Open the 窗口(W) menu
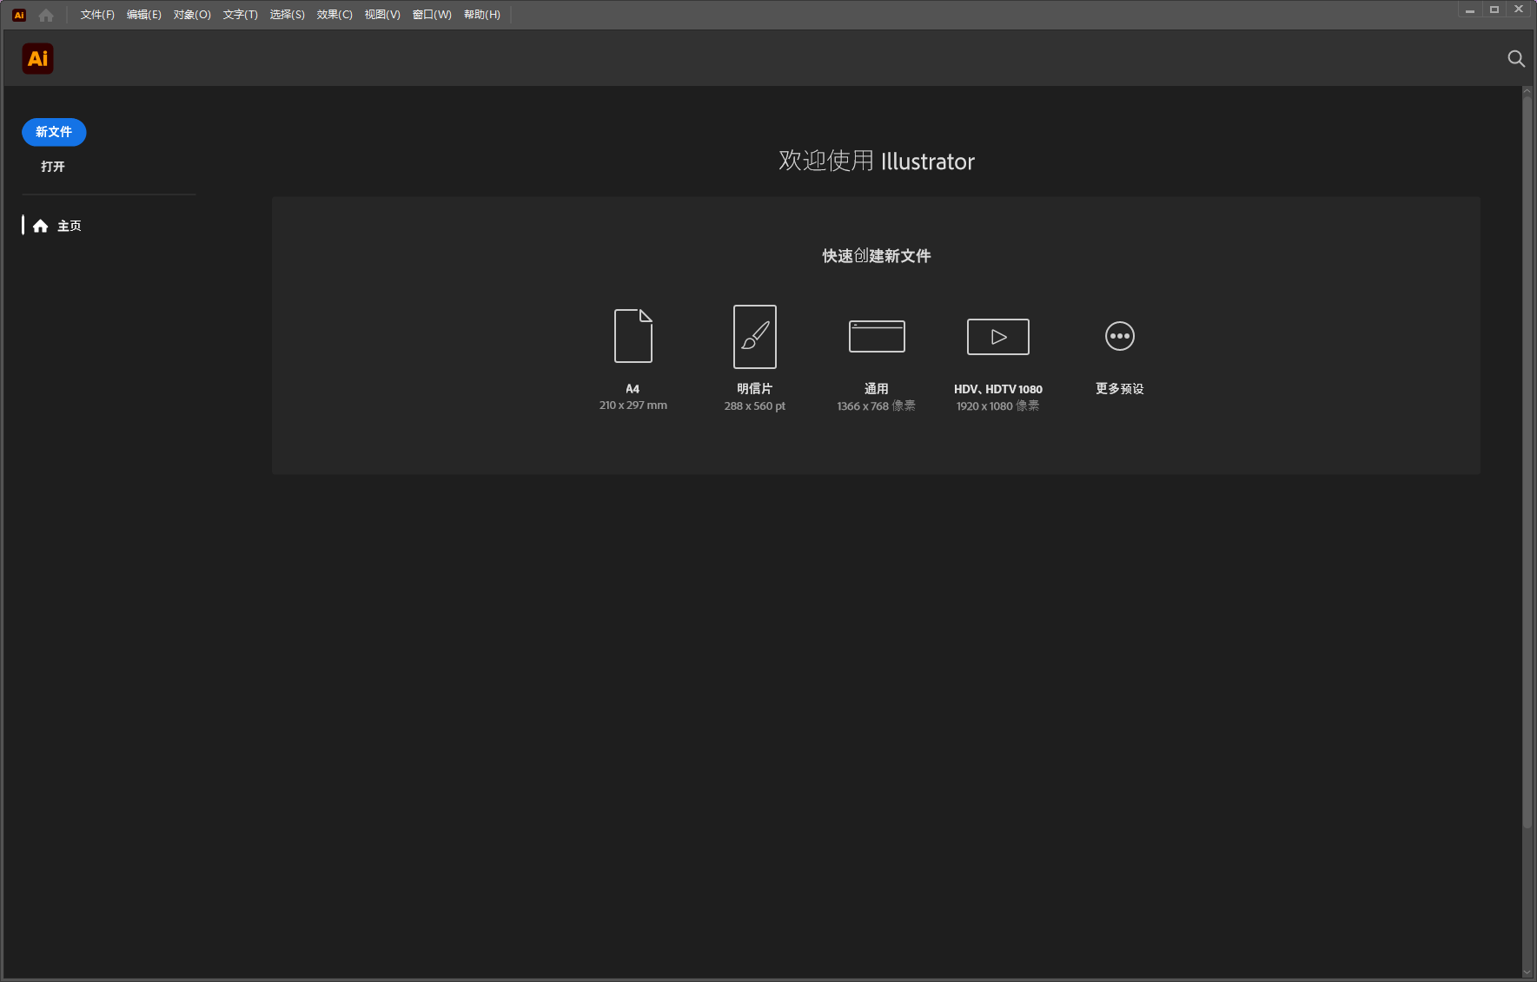The width and height of the screenshot is (1537, 982). 432,15
